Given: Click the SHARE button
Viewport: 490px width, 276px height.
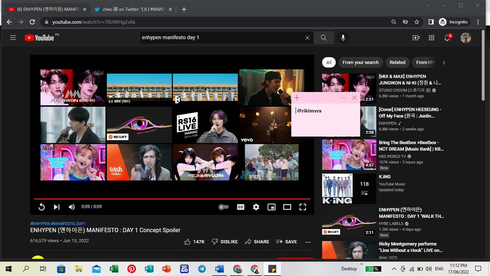Looking at the screenshot, I should click(x=257, y=242).
